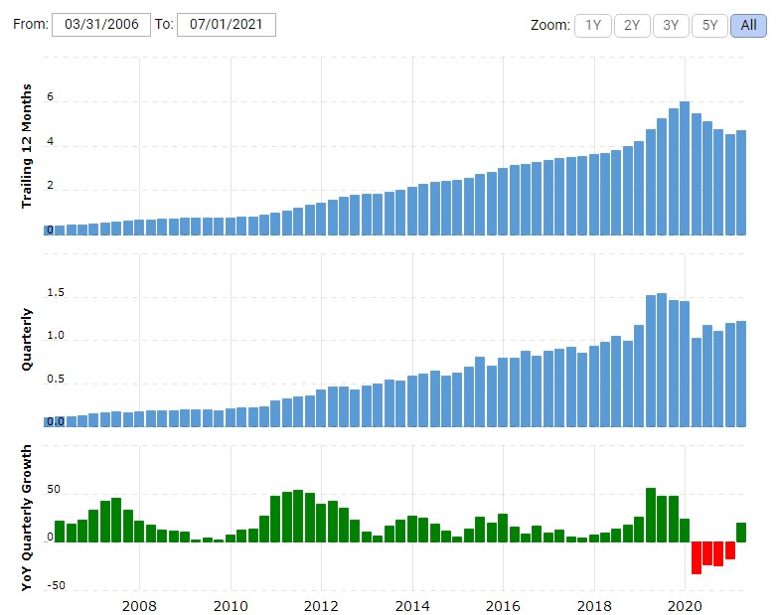Click the 2018 x-axis year label
This screenshot has width=777, height=615.
[x=594, y=606]
